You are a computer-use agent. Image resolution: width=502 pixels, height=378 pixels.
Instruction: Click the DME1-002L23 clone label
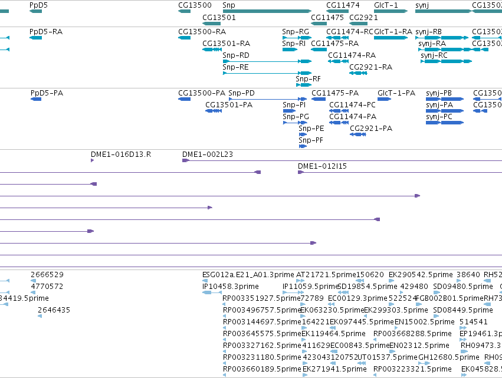[x=208, y=155]
